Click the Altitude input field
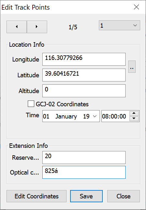 [x=84, y=91]
